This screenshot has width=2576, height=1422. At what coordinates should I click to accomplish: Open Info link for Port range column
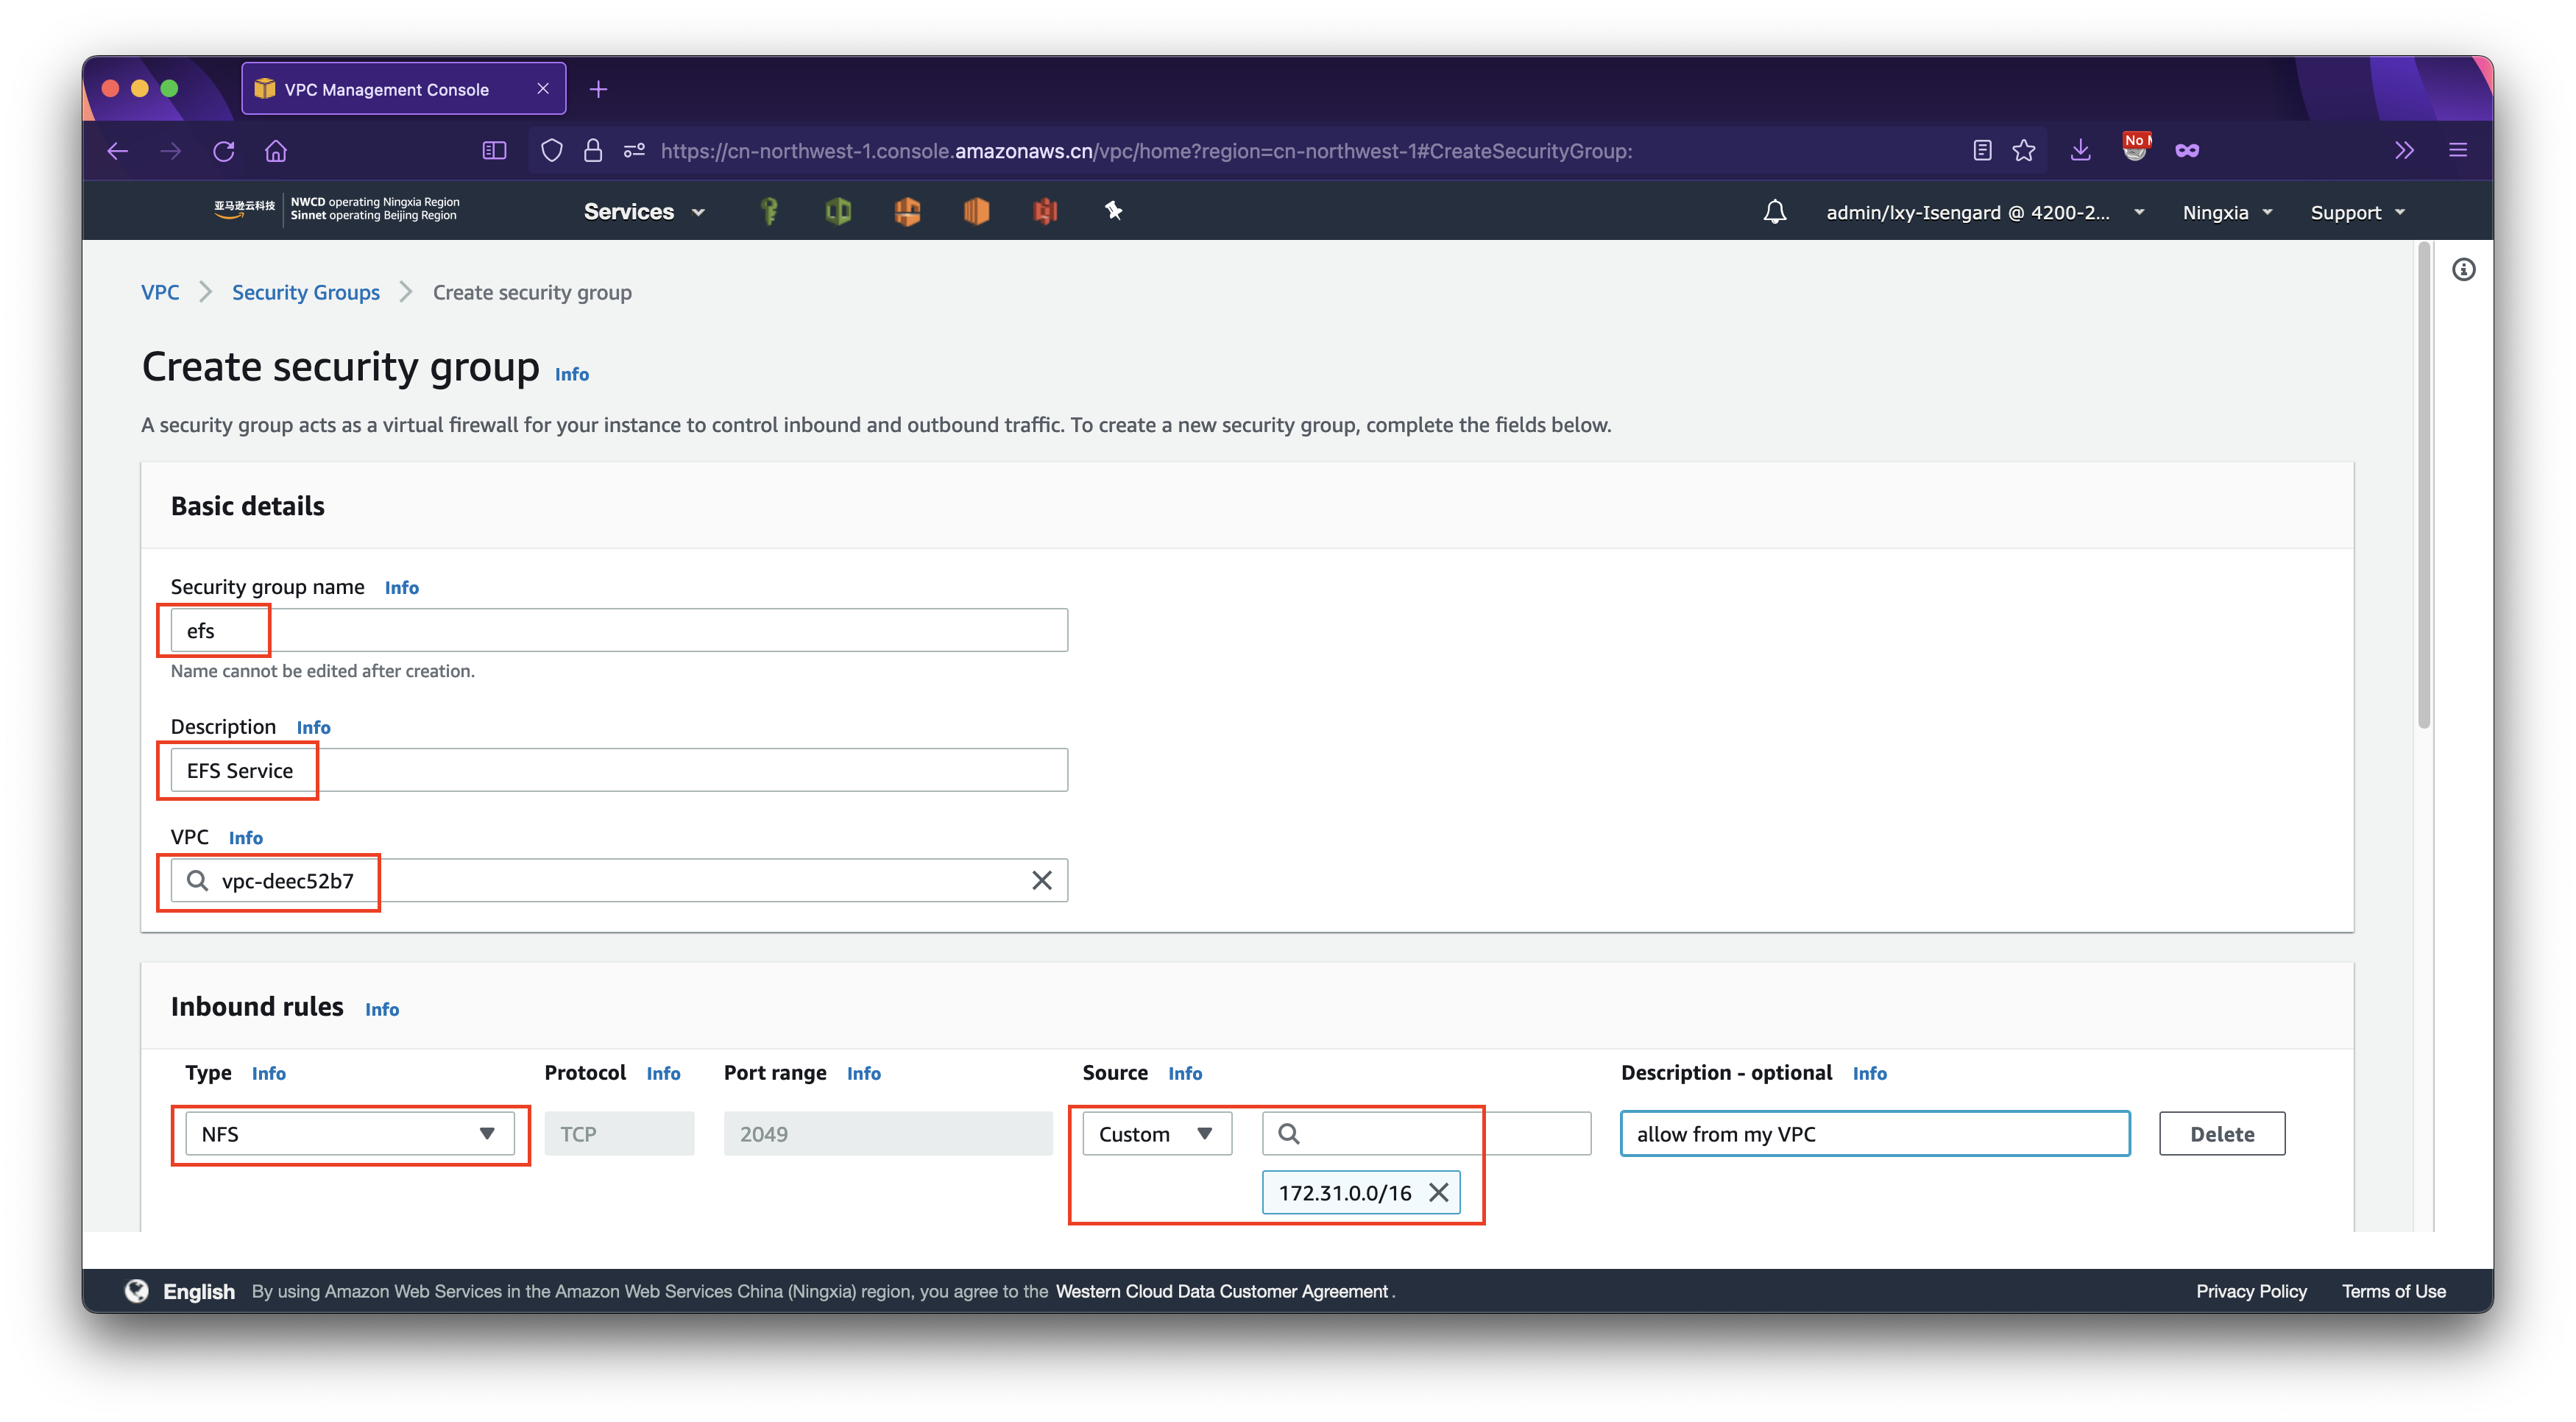(x=863, y=1073)
